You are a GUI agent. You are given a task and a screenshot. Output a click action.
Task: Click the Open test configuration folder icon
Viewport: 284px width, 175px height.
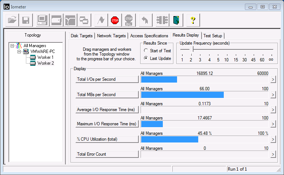[x=12, y=20]
